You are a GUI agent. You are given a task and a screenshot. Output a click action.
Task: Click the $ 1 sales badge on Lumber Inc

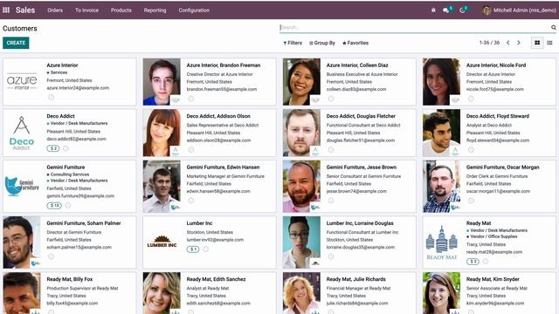click(x=193, y=249)
